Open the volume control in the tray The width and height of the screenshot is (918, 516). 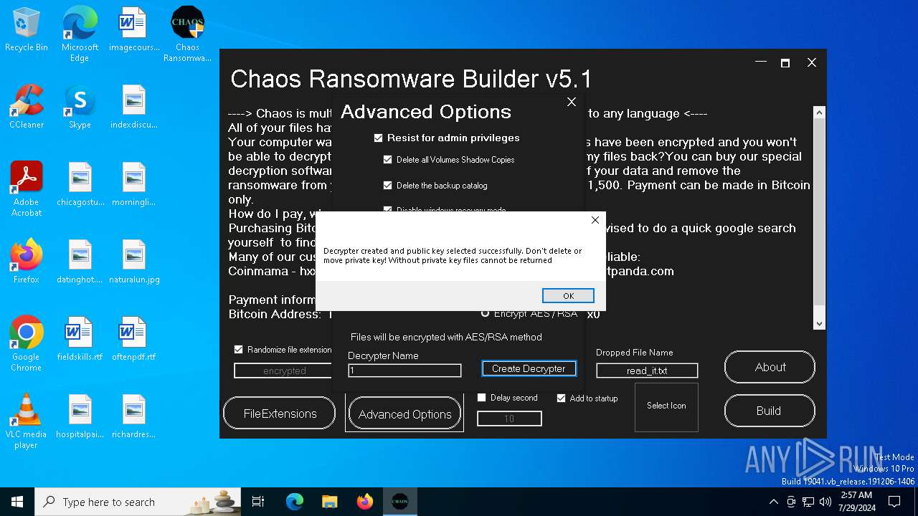tap(825, 502)
